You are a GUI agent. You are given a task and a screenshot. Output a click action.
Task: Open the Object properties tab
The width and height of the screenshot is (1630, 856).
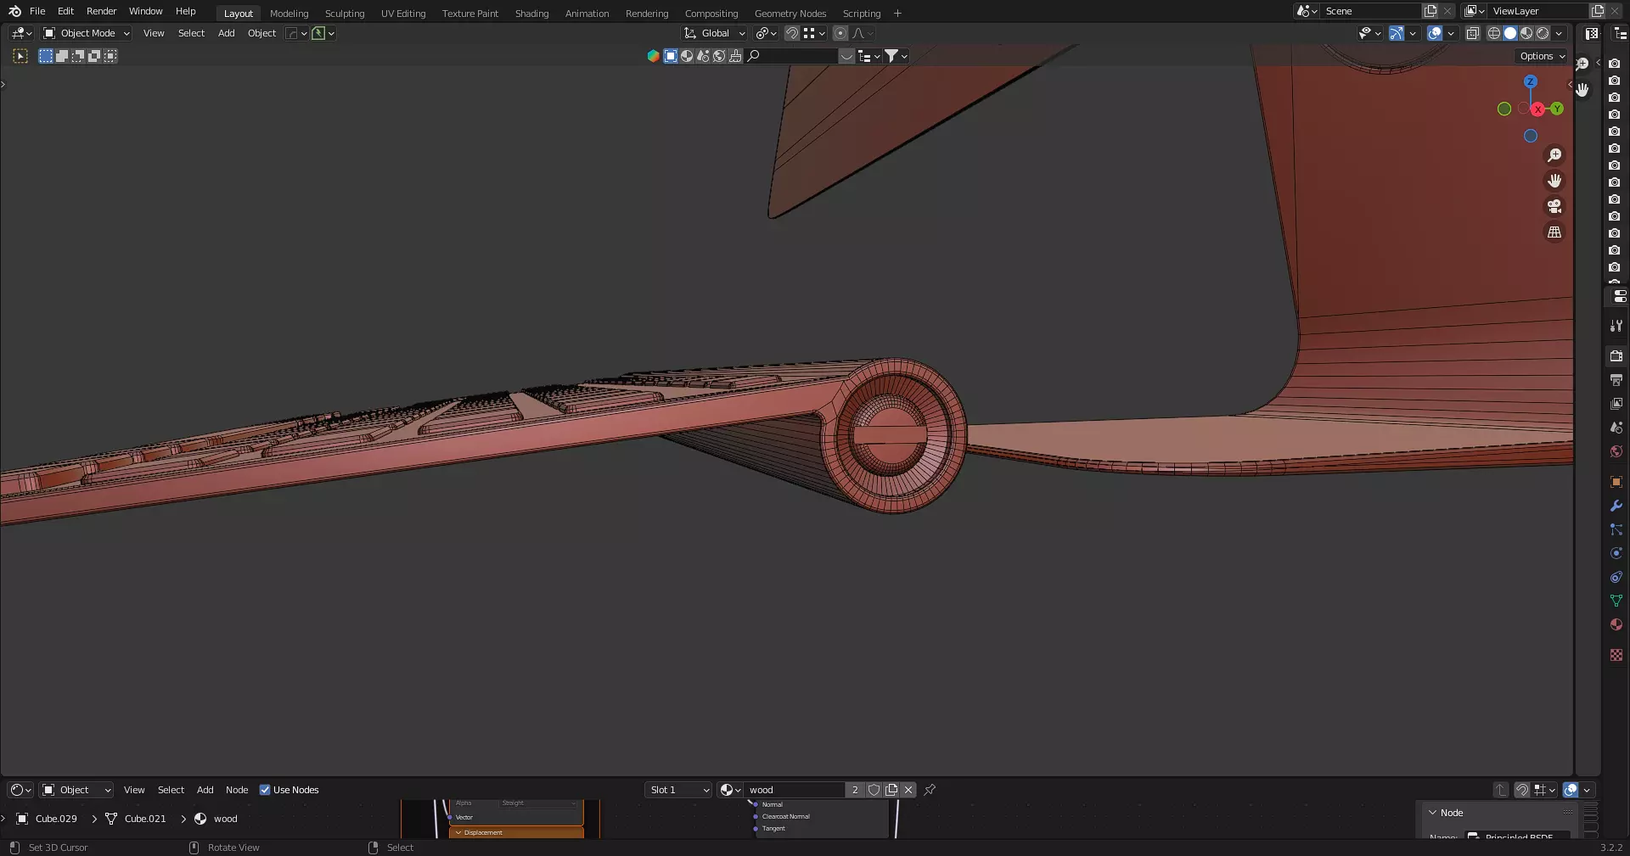[1616, 482]
